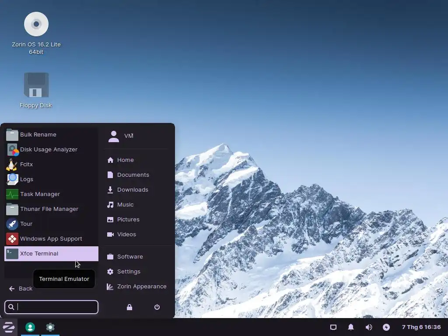Open Windows App Support
The image size is (448, 336).
click(52, 238)
